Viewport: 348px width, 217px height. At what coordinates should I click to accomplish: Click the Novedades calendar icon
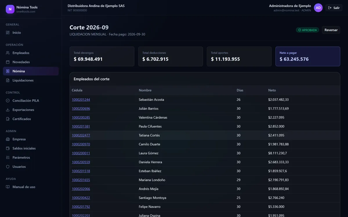point(8,62)
